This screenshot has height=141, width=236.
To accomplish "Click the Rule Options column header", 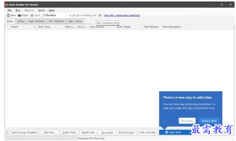I will [x=152, y=27].
